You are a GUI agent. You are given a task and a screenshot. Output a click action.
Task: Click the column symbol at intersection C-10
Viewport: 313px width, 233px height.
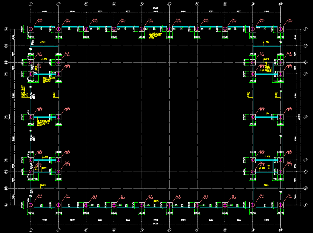point(280,172)
